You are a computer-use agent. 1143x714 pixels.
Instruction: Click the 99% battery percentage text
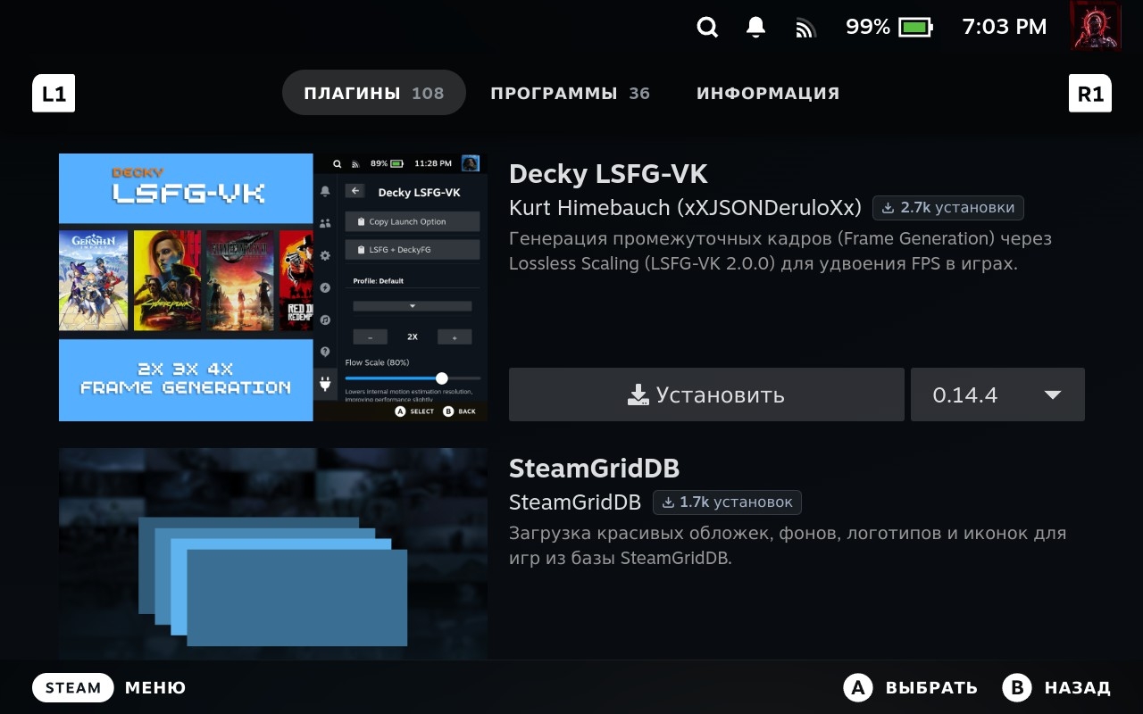pos(868,28)
